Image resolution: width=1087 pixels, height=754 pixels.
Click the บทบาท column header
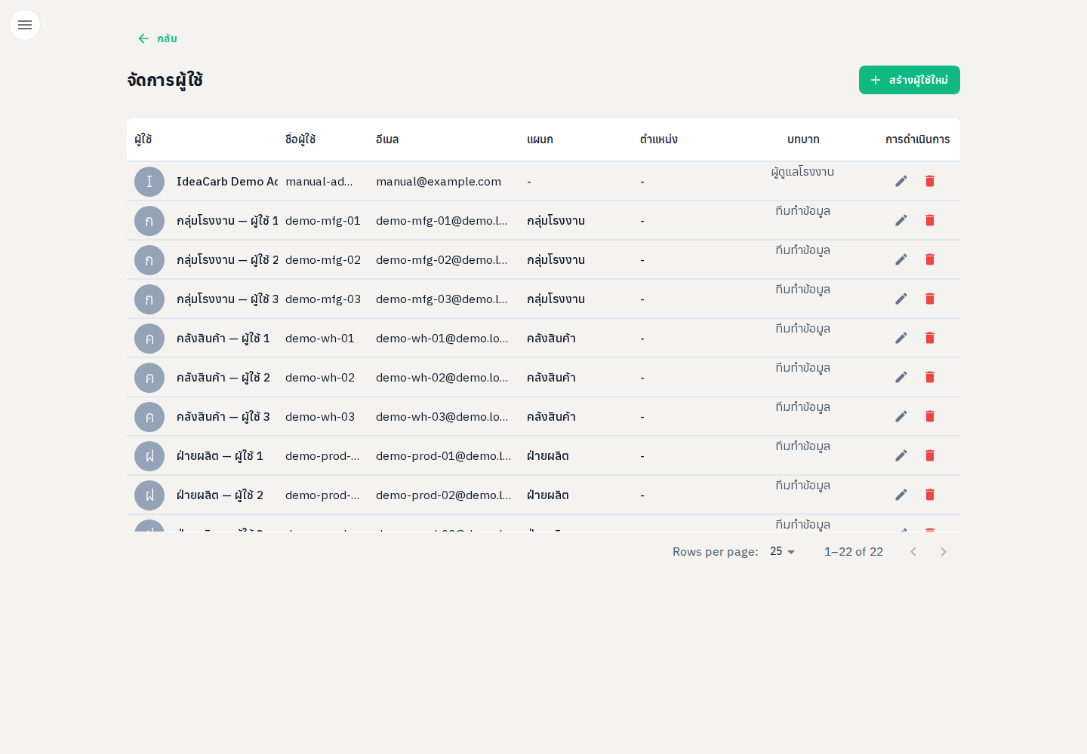coord(803,139)
